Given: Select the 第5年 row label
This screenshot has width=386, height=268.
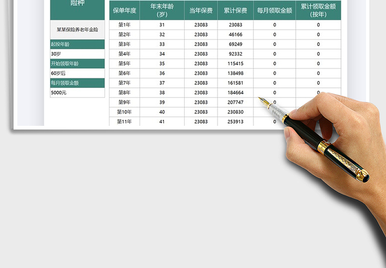Looking at the screenshot, I should click(x=124, y=64).
